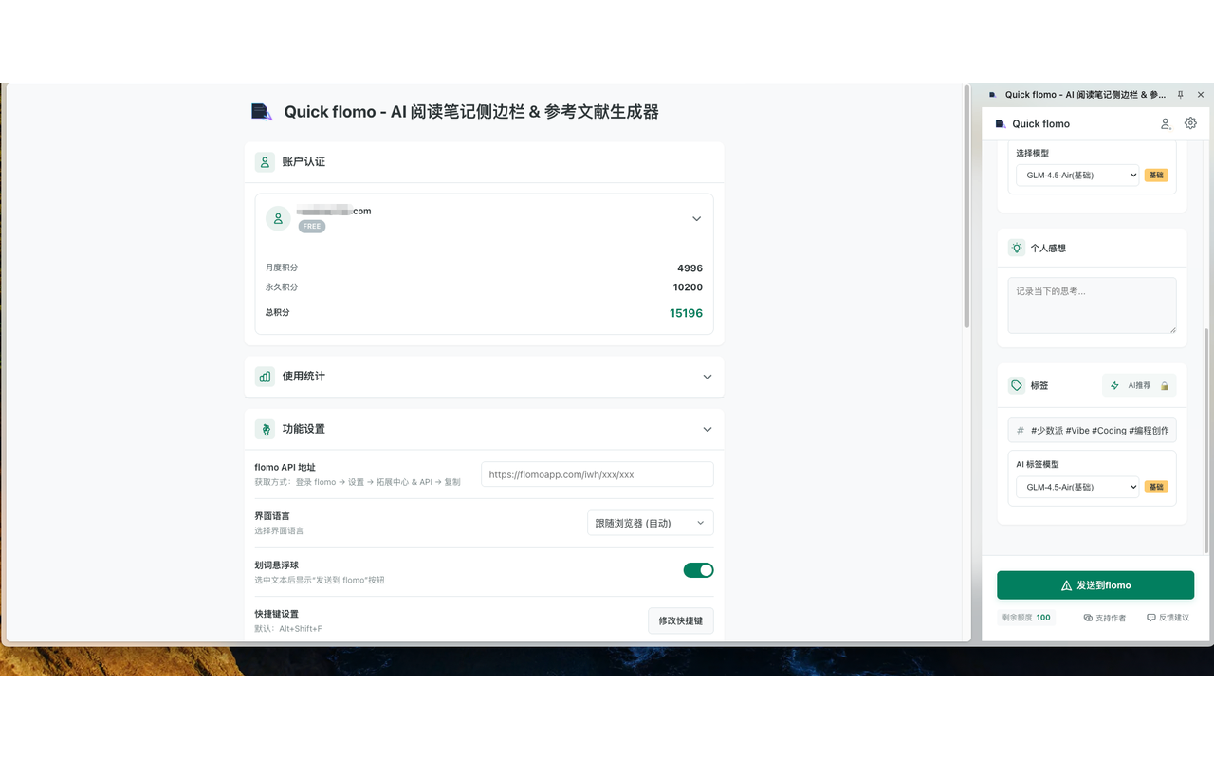The image size is (1214, 759).
Task: Click the 快捷键设置 setting label
Action: 276,614
